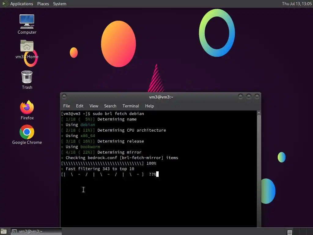Open the terminal View menu
The height and width of the screenshot is (235, 313).
click(94, 106)
